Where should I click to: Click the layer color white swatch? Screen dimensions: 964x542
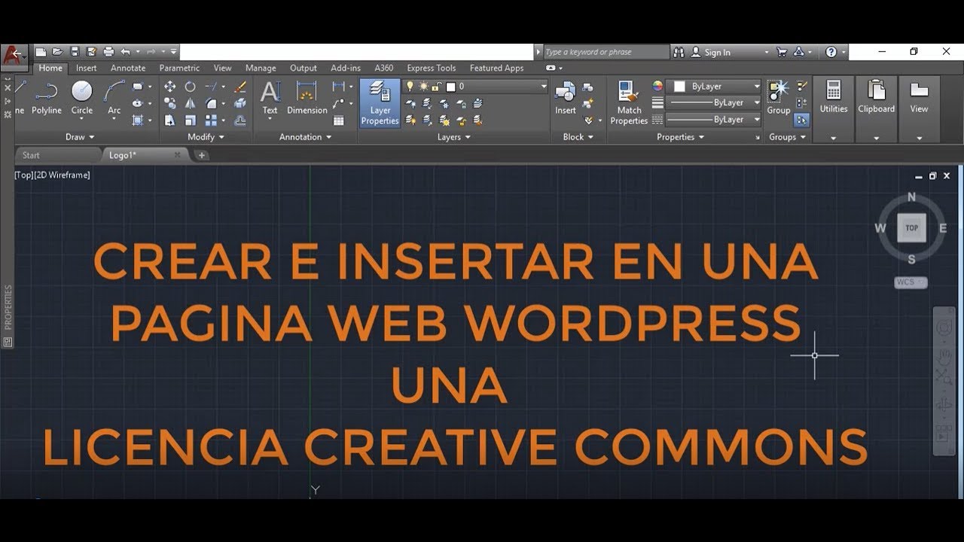coord(450,87)
